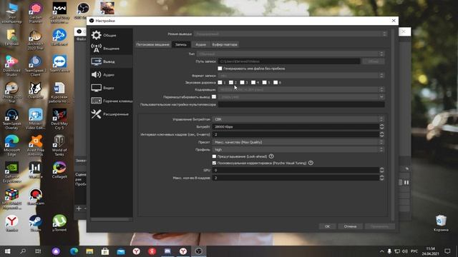Open TeamViewer desktop shortcut
The image size is (458, 257).
(59, 64)
